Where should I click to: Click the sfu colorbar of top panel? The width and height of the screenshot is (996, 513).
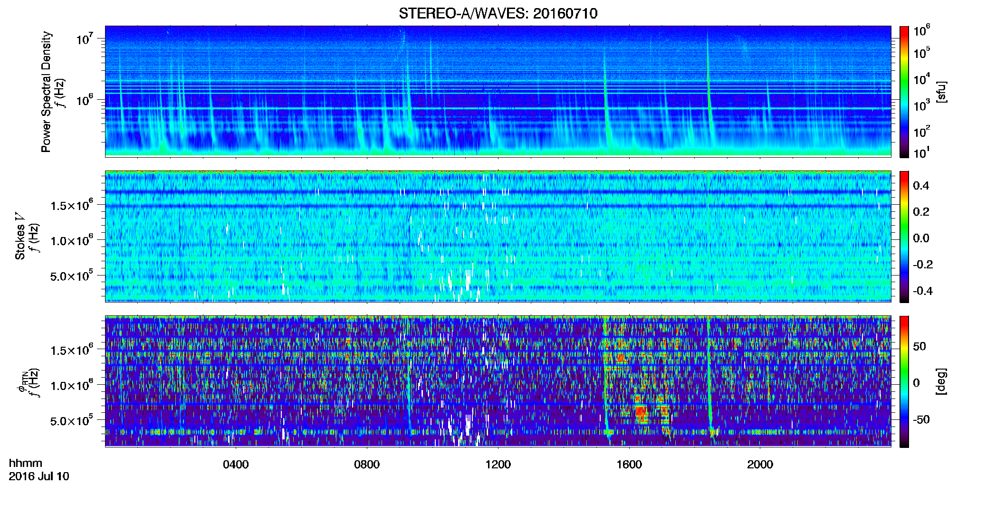click(x=904, y=92)
